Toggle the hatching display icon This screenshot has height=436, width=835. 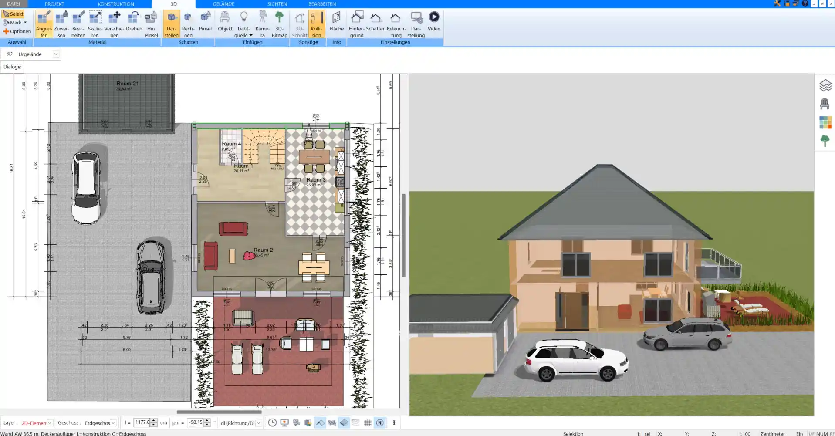pos(332,422)
